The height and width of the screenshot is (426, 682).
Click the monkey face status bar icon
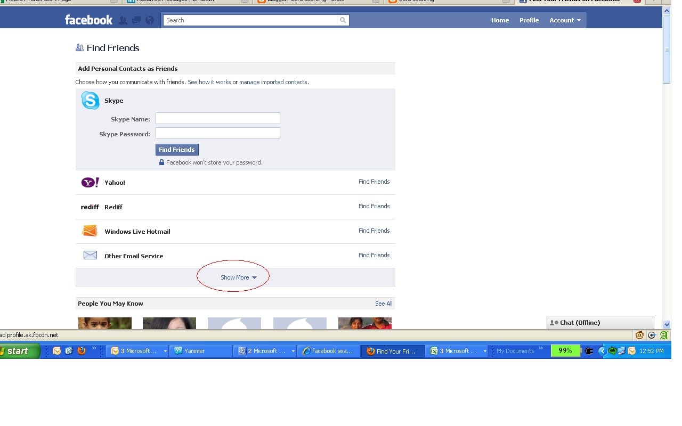(x=639, y=335)
